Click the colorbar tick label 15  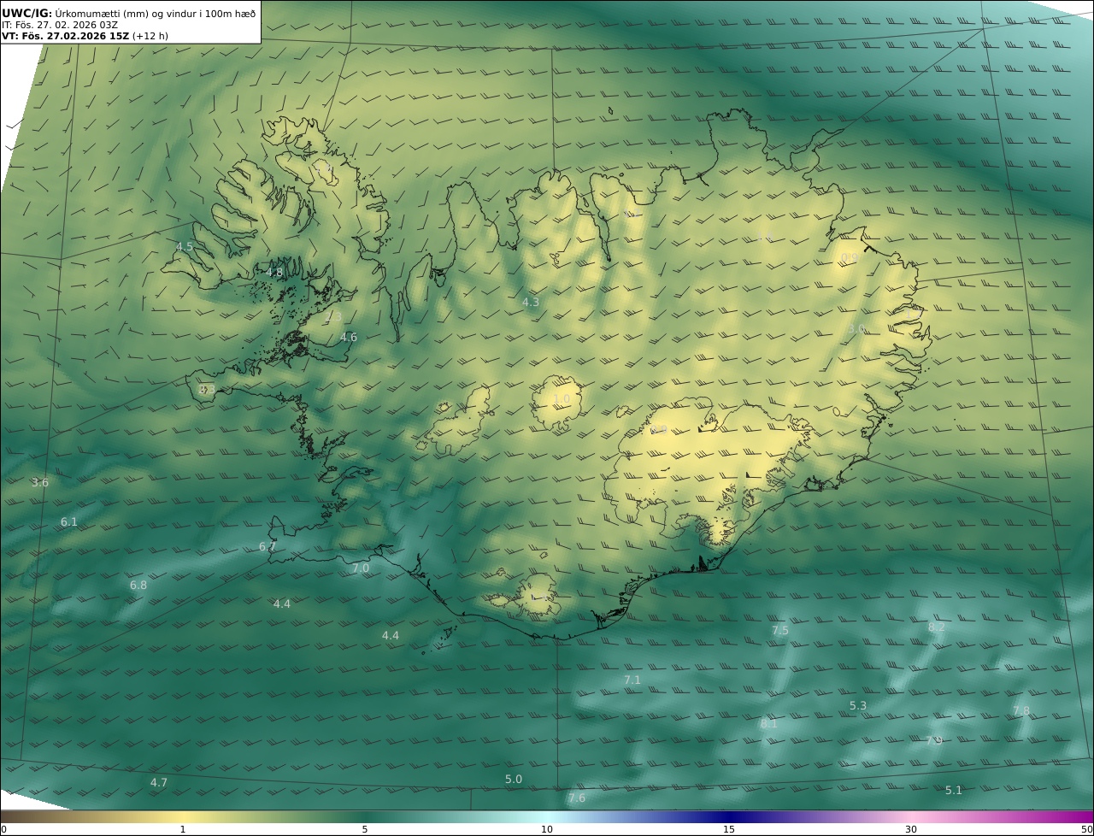coord(729,829)
